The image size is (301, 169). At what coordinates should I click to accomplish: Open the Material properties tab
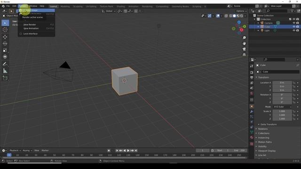pyautogui.click(x=252, y=138)
